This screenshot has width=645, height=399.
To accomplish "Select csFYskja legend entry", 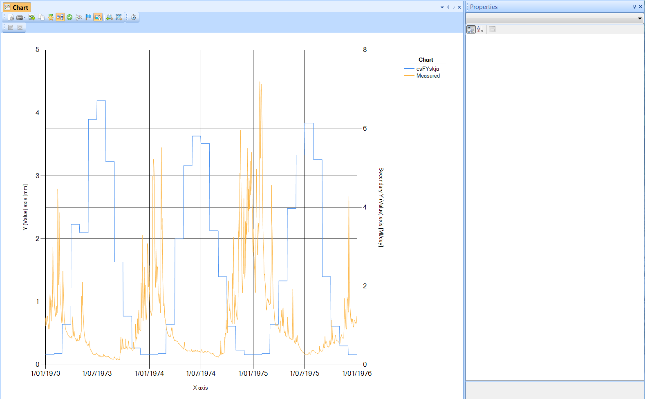I will 428,69.
